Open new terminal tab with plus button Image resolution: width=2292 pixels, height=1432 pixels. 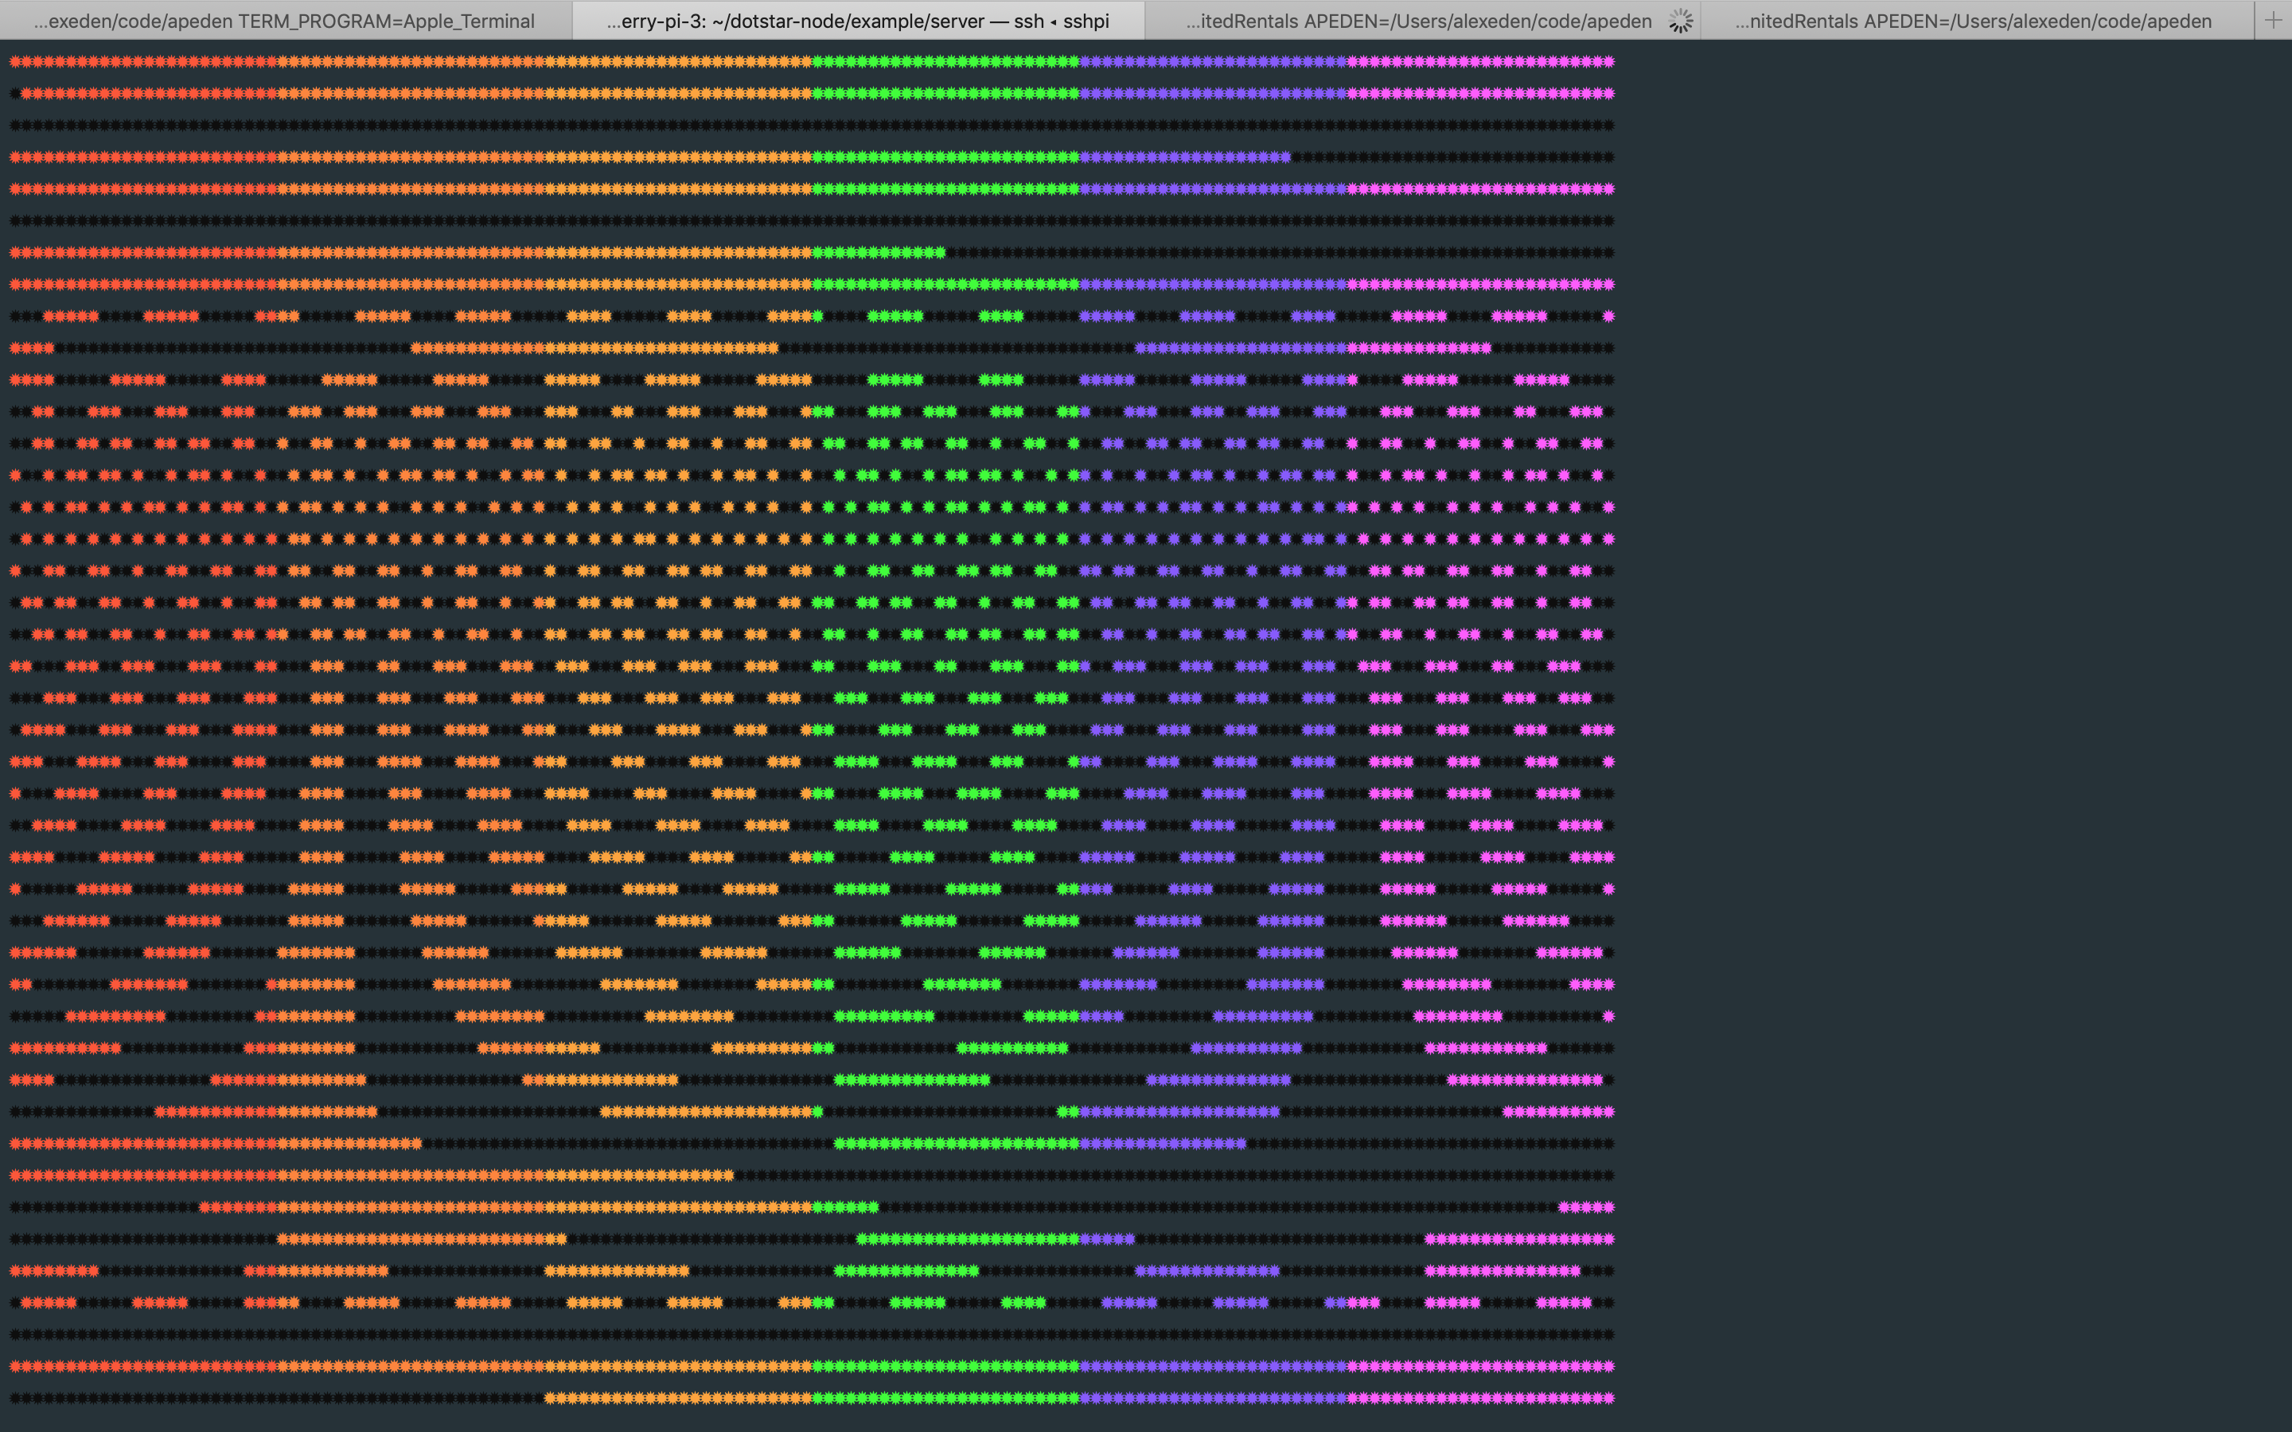[x=2272, y=20]
